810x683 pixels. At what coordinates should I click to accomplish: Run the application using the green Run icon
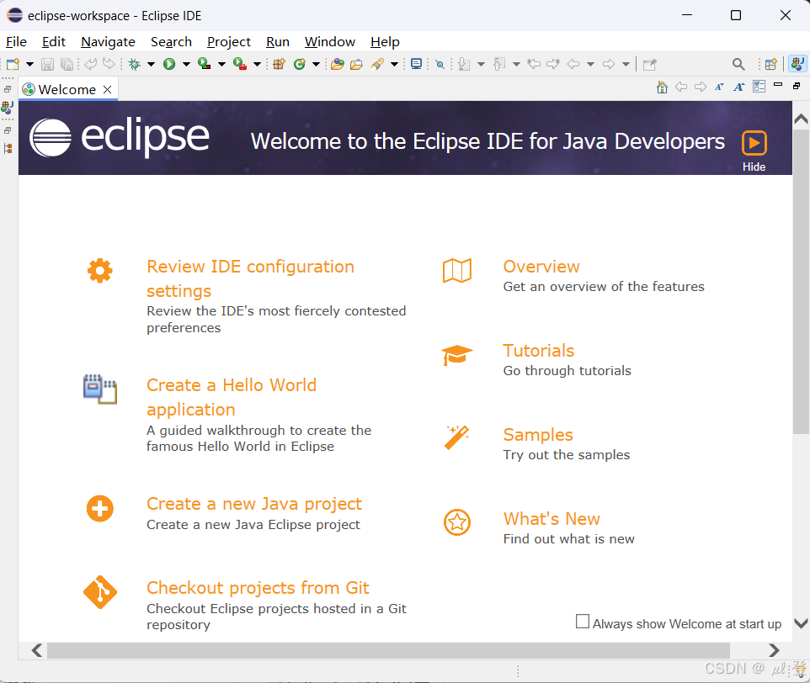click(x=168, y=64)
